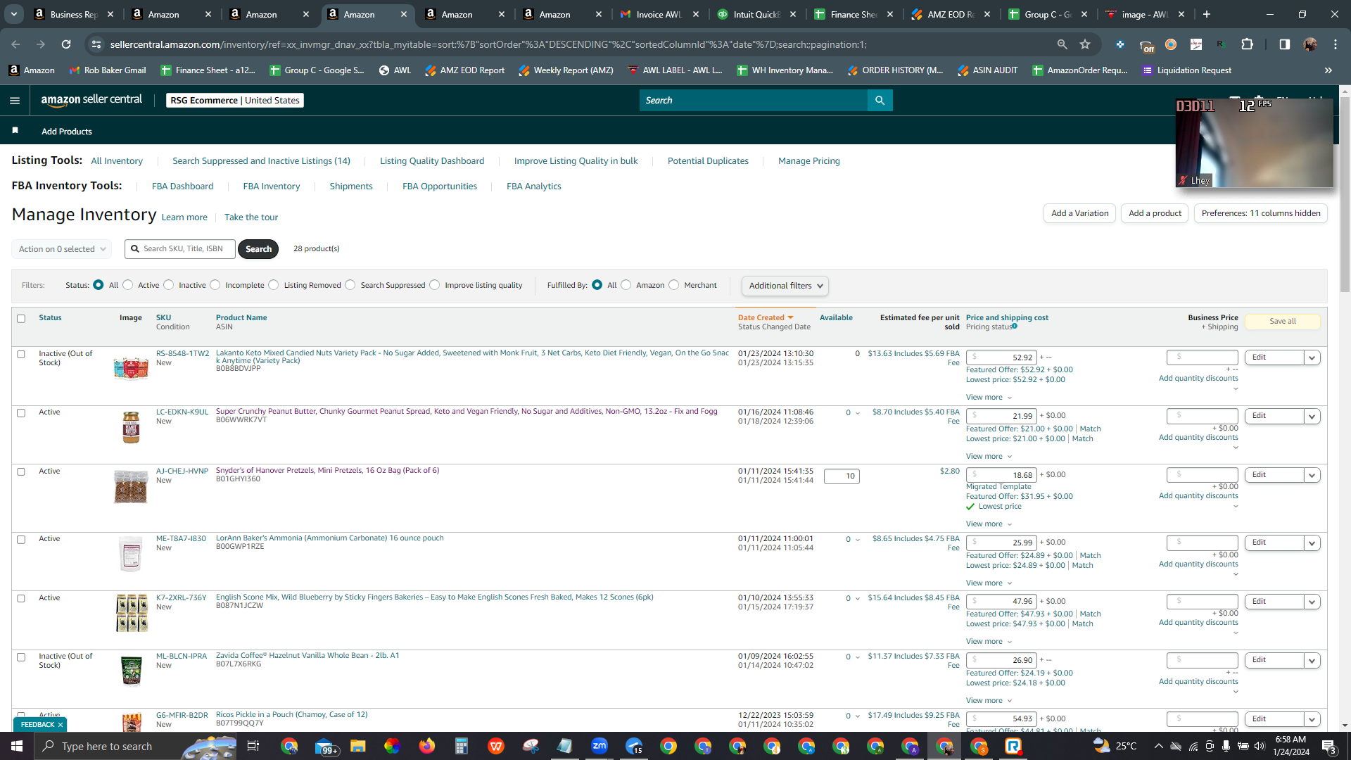The height and width of the screenshot is (760, 1351).
Task: Open Zoom from the taskbar
Action: click(600, 746)
